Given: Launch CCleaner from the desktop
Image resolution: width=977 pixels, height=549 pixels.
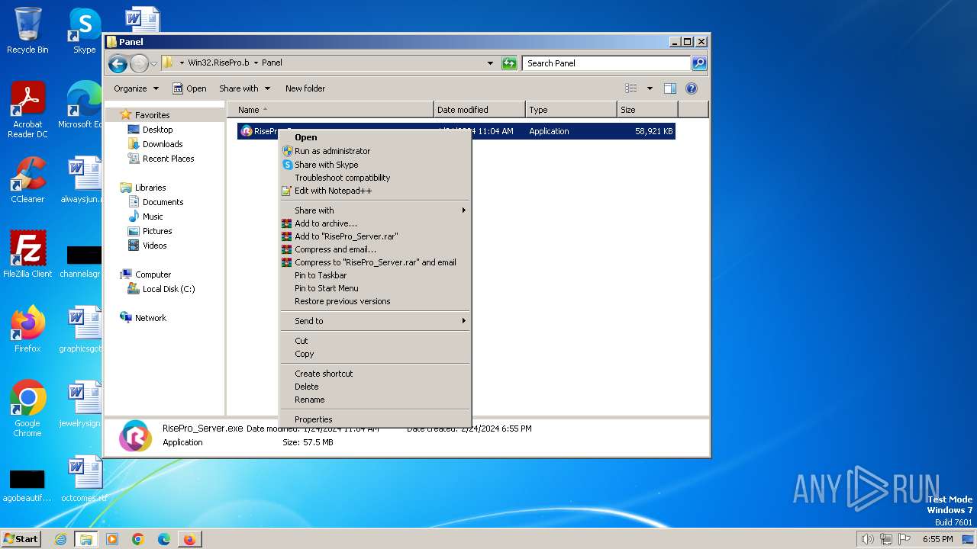Looking at the screenshot, I should pyautogui.click(x=27, y=181).
